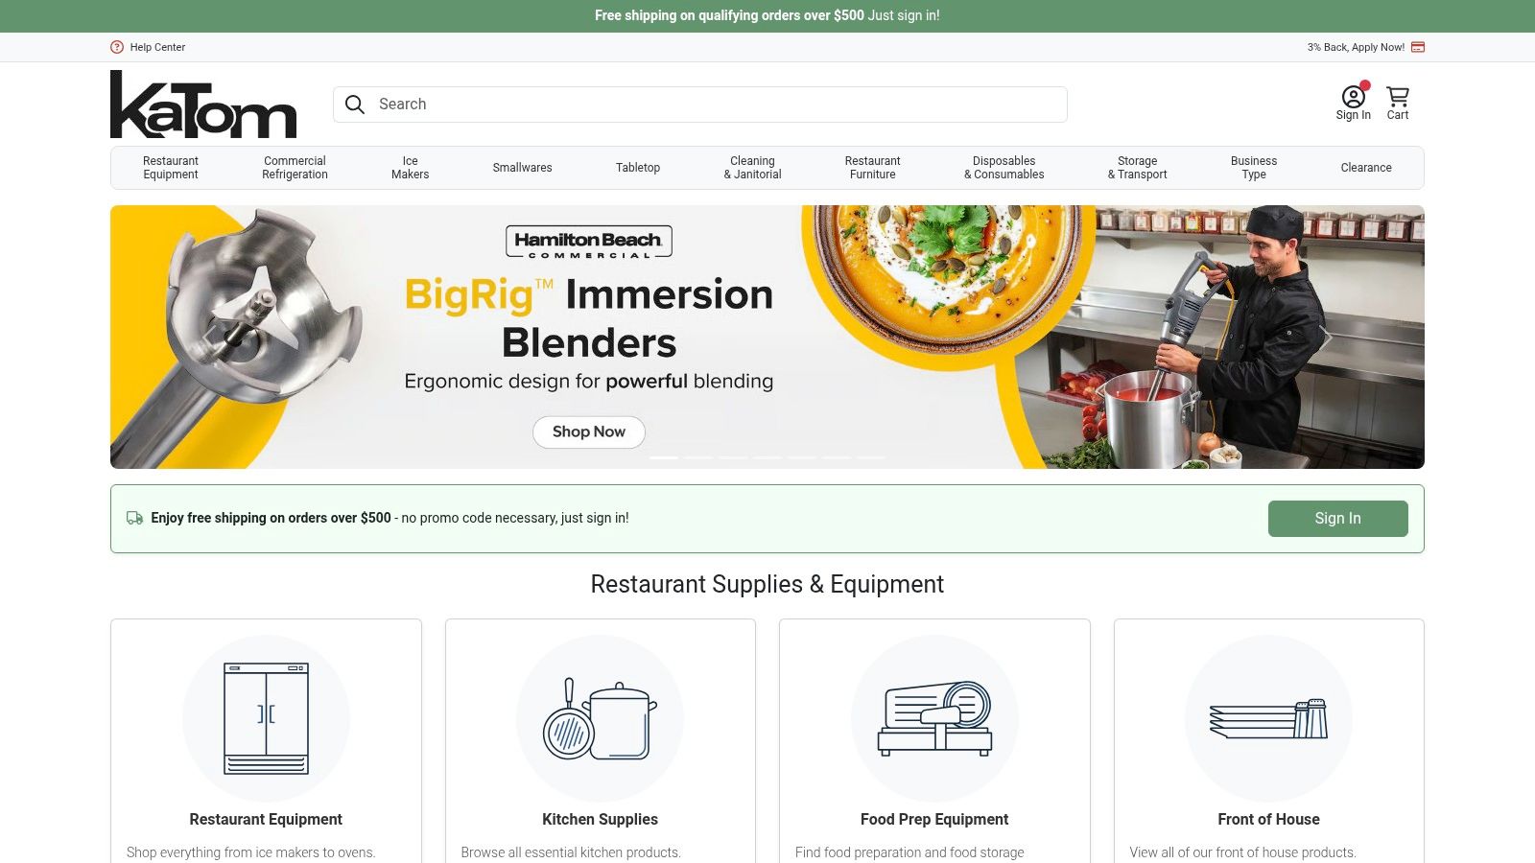This screenshot has width=1535, height=863.
Task: Click 'Browse all essential kitchen products.' text
Action: 571,852
